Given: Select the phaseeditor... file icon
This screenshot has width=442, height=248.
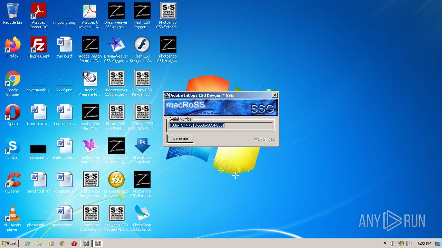Looking at the screenshot, I should [38, 219].
